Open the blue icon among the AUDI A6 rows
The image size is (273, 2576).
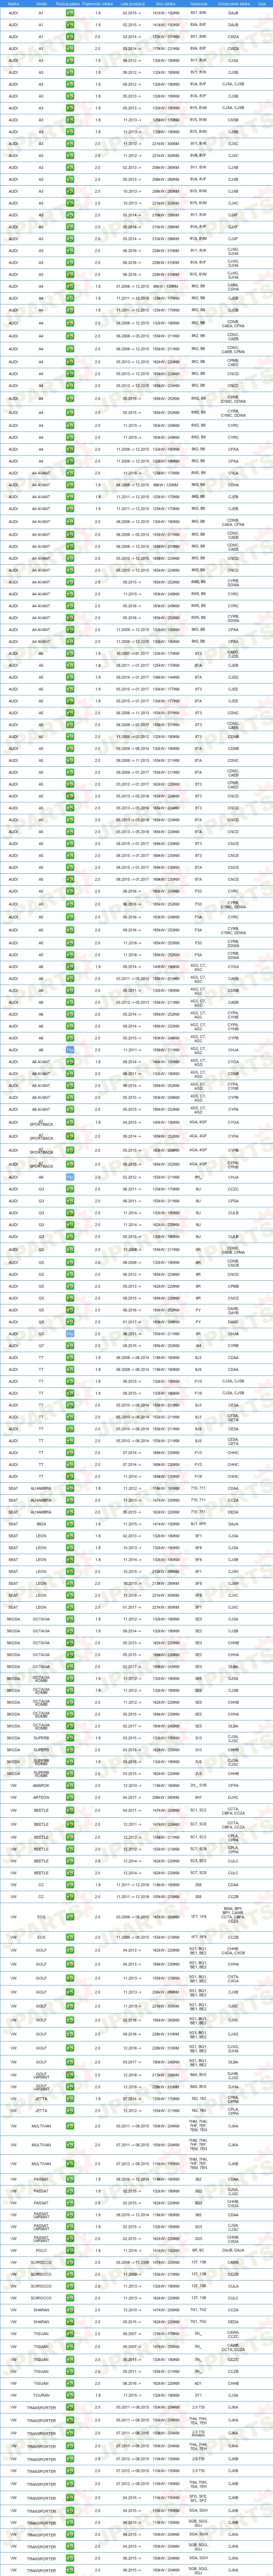coord(70,1050)
